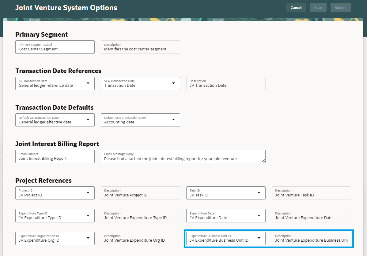
Task: Open the Expenditure Organization ID dropdown
Action: 88,238
